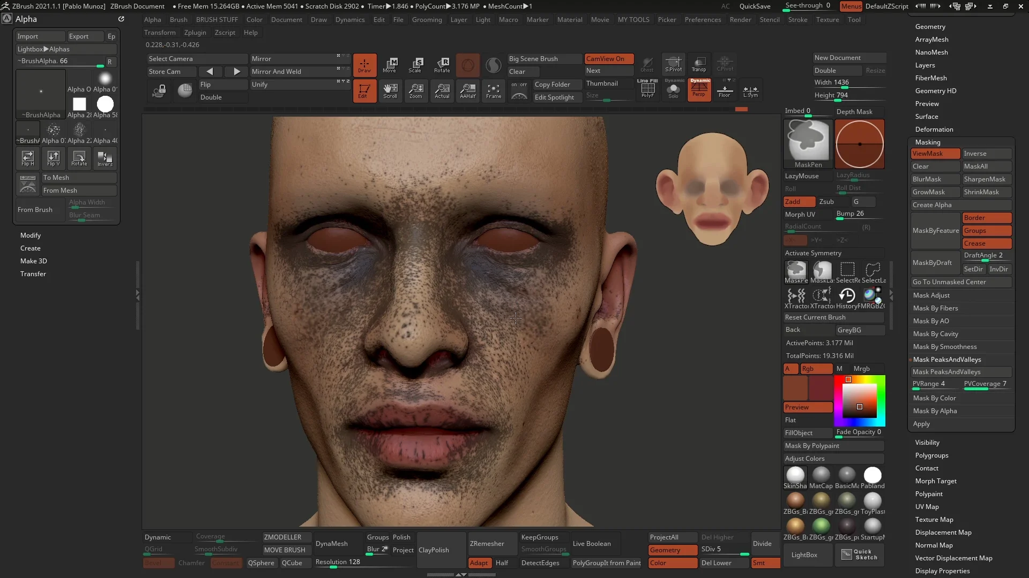1029x578 pixels.
Task: Expand the Geometry subpalette
Action: click(x=931, y=26)
